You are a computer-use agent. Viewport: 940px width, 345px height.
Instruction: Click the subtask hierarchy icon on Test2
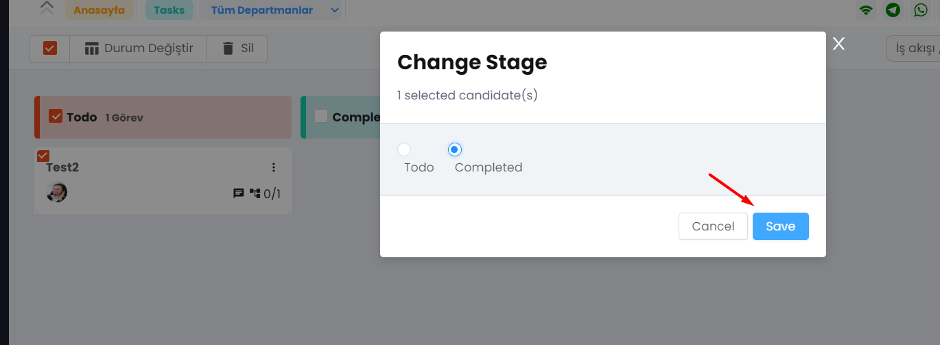[255, 193]
